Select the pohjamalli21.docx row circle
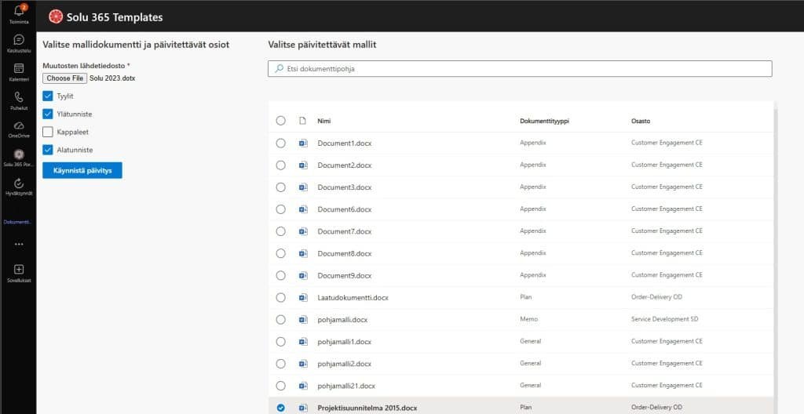 pyautogui.click(x=280, y=386)
